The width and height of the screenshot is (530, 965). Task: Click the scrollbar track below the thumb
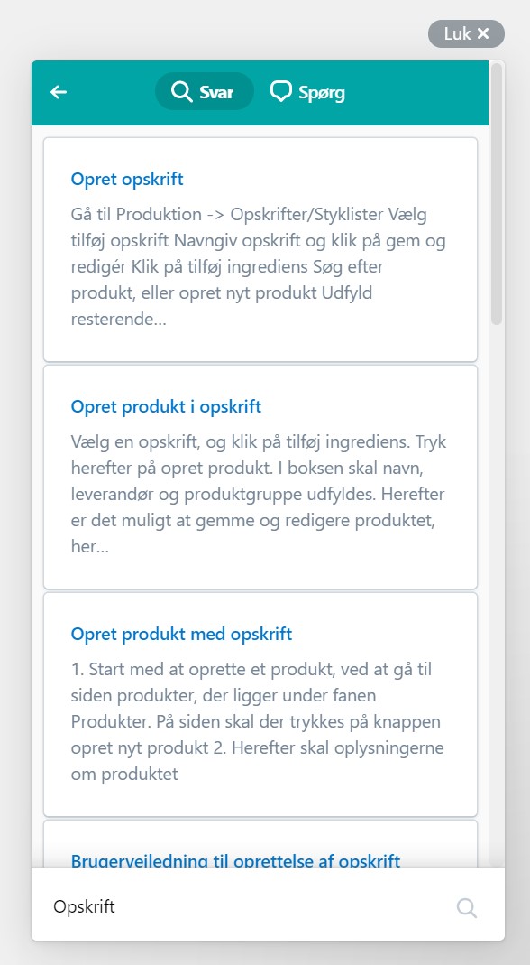pyautogui.click(x=496, y=590)
